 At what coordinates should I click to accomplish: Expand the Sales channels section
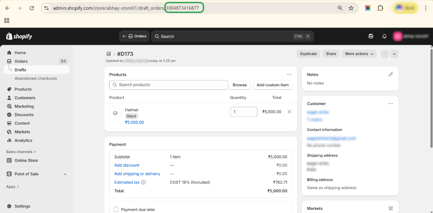pyautogui.click(x=21, y=152)
